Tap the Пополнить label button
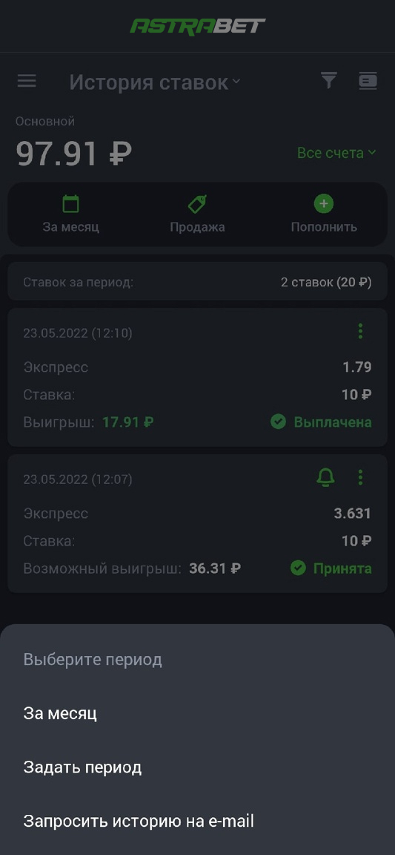395x855 pixels. [x=324, y=227]
